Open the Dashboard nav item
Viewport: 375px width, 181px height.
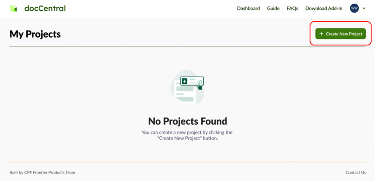pos(248,9)
